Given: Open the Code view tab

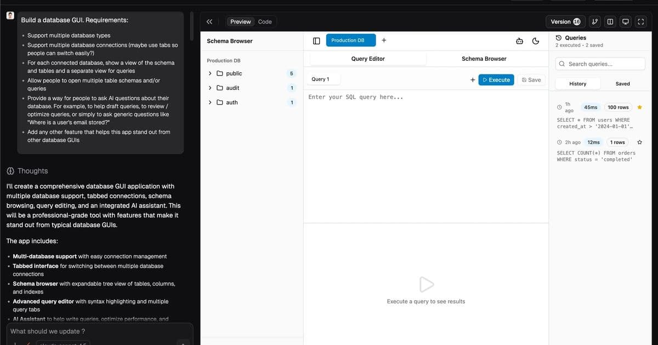Looking at the screenshot, I should click(x=265, y=21).
